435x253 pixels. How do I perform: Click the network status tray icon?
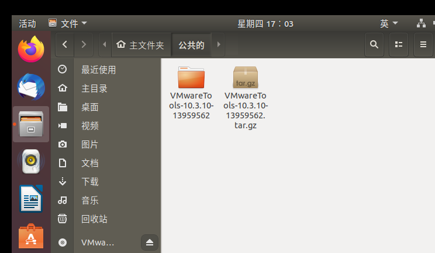[421, 23]
